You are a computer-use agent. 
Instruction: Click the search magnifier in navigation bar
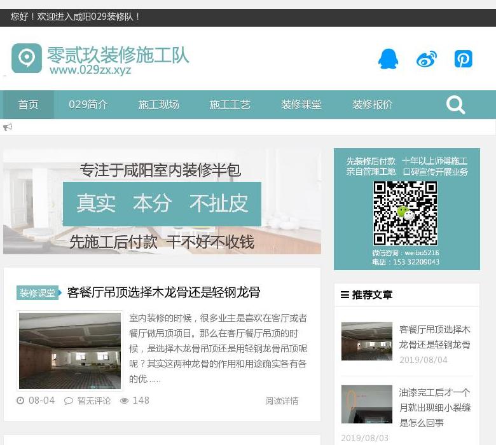click(455, 105)
